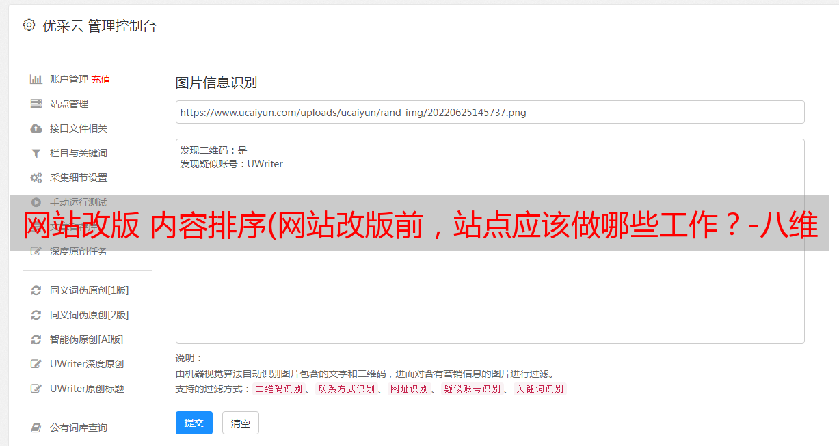Click the gear icon beside 优采云 管理控制台
The width and height of the screenshot is (839, 446).
[x=29, y=25]
